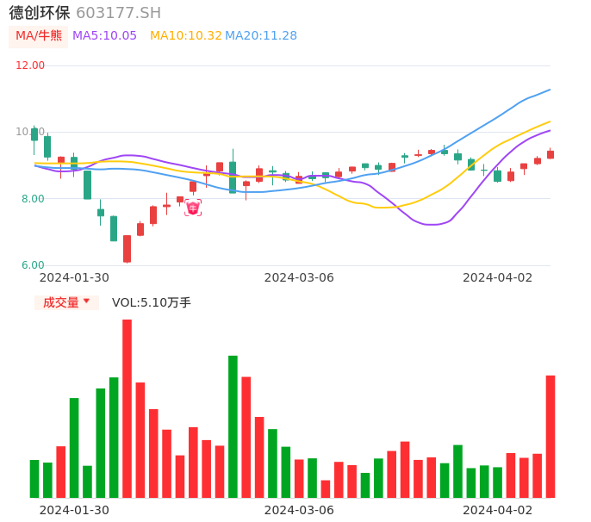The image size is (591, 522).
Task: Click the first green candlestick at chart start
Action: tap(34, 134)
